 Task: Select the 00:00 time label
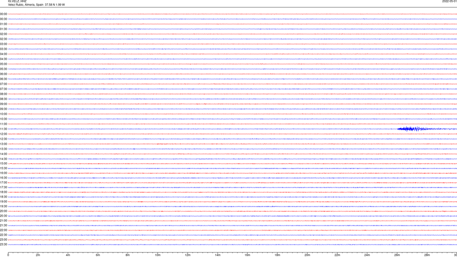click(x=3, y=14)
